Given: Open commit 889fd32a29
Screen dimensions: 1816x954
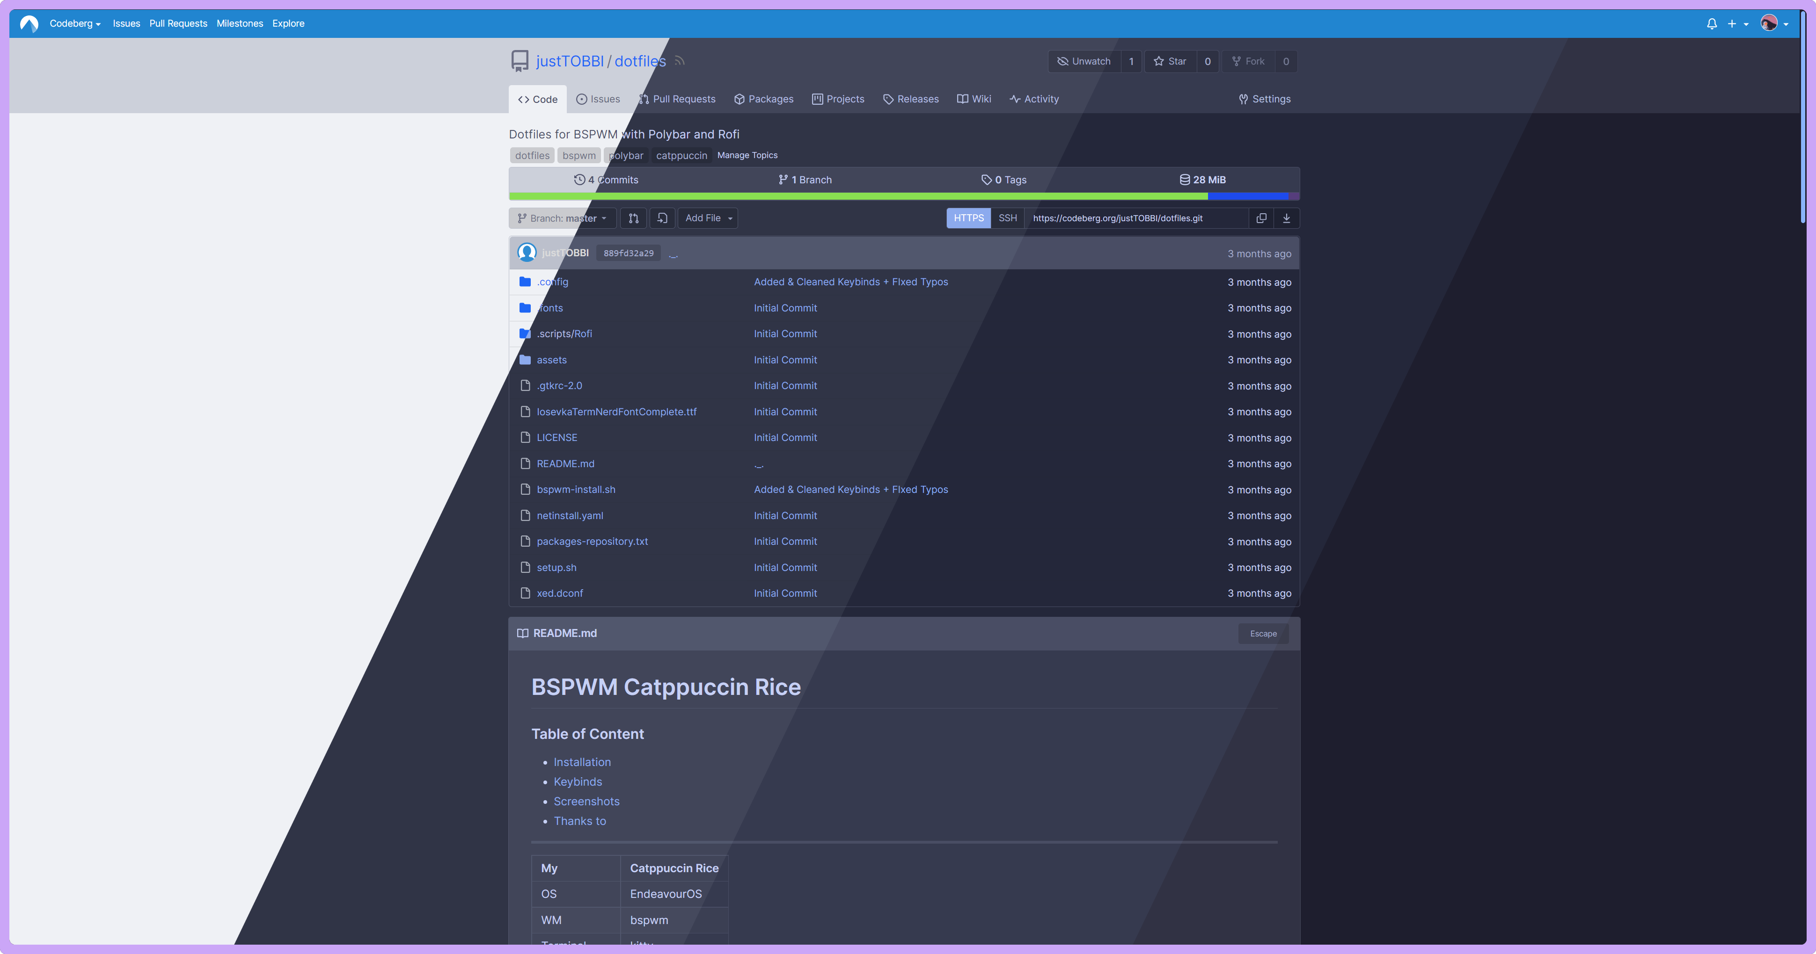Looking at the screenshot, I should pyautogui.click(x=628, y=253).
